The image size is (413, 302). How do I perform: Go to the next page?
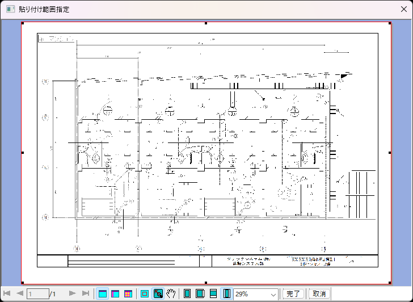pos(72,293)
